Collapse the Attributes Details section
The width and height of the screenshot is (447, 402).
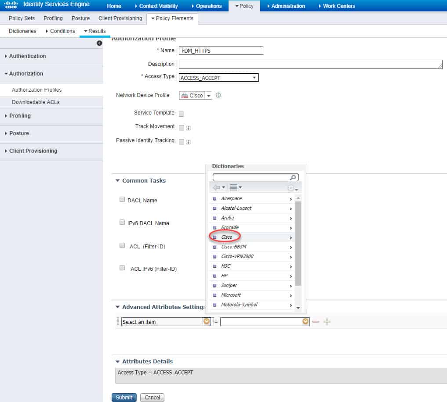click(x=117, y=362)
